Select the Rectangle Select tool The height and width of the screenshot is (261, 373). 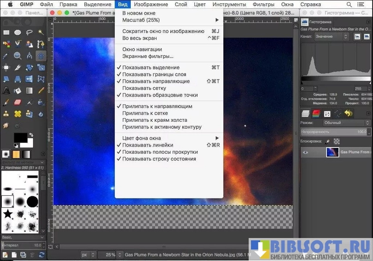click(6, 32)
